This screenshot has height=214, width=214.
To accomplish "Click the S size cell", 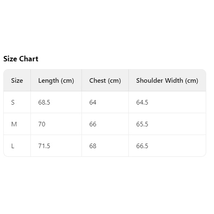I will tap(13, 102).
